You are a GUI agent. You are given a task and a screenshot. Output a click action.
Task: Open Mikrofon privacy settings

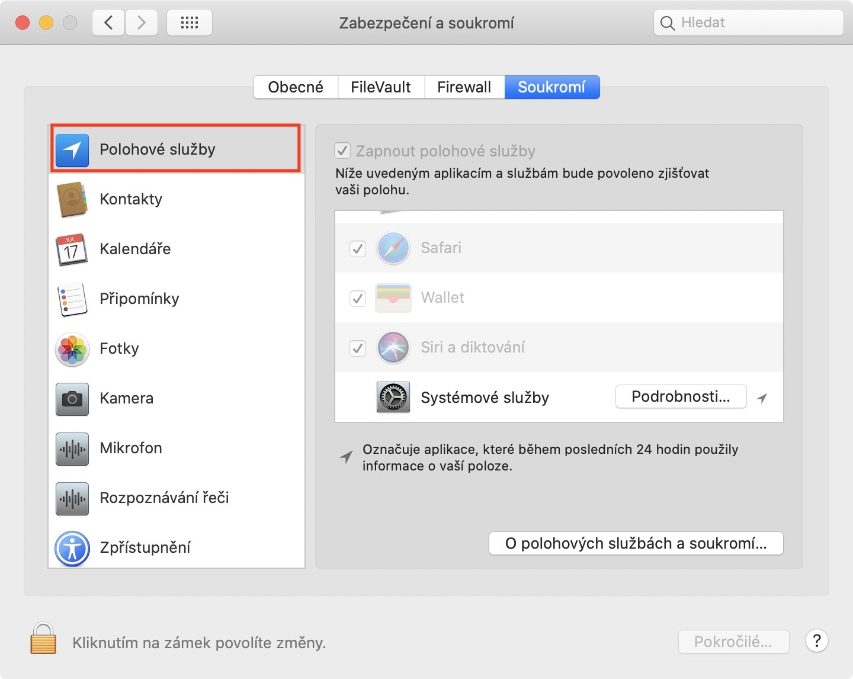pyautogui.click(x=131, y=448)
